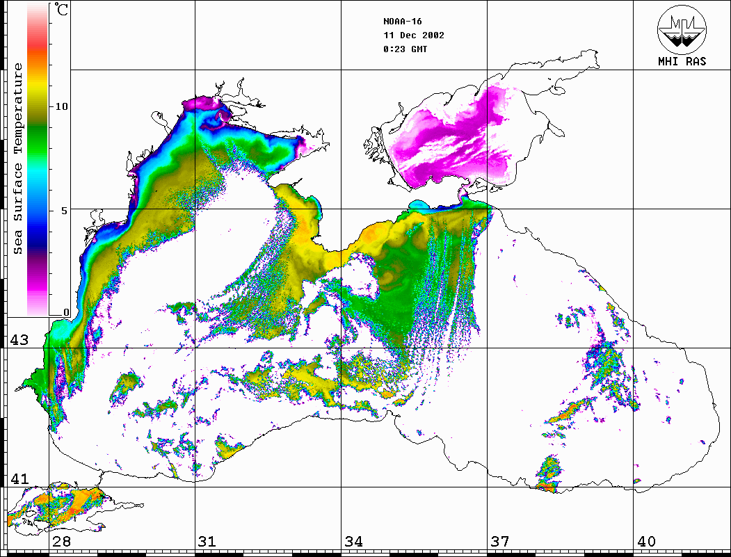Click the '0:23 GMT' time text
Screen dimensions: 731x557
coord(405,49)
